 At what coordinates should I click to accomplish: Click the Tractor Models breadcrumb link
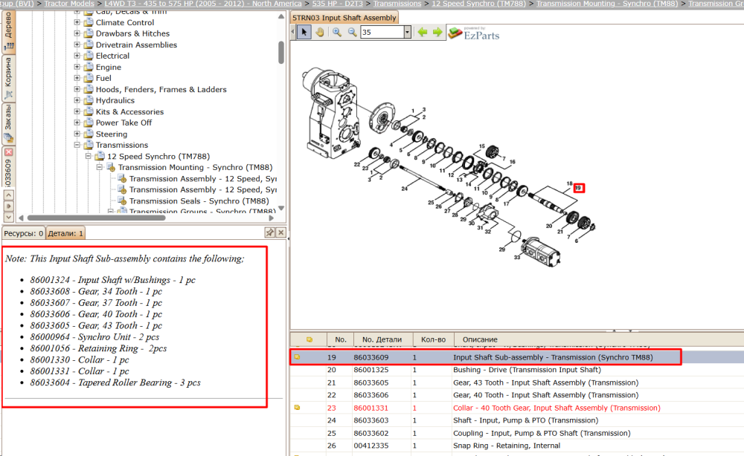[x=68, y=3]
